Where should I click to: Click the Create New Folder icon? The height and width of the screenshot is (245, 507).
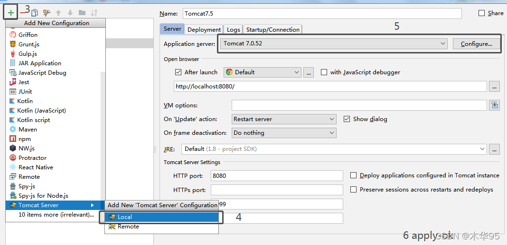coord(82,13)
